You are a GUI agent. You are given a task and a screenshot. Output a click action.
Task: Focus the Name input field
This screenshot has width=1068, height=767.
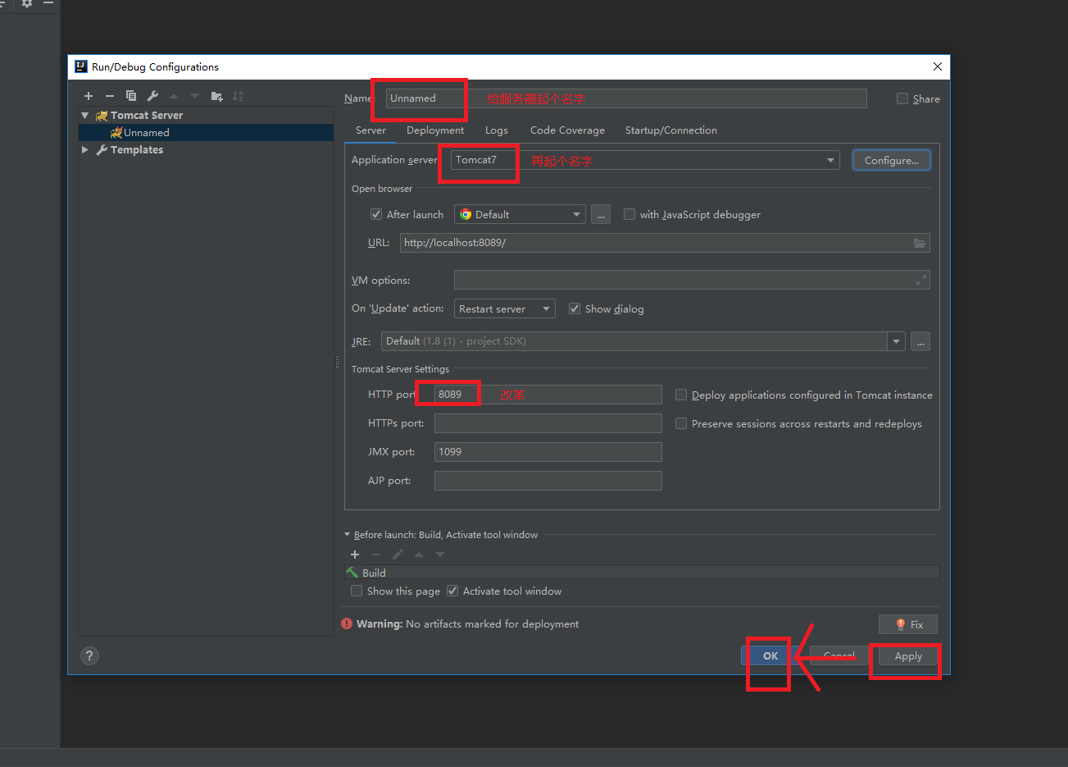(x=626, y=98)
